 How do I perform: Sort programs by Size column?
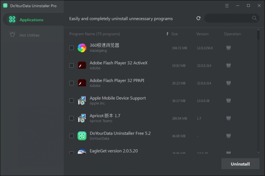174,34
